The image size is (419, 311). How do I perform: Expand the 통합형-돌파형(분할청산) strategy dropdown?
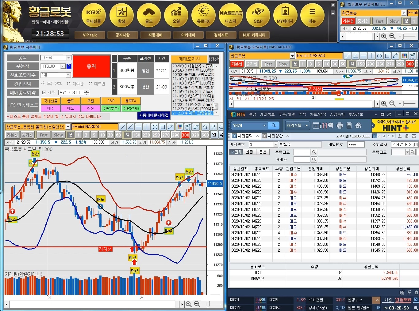68,127
